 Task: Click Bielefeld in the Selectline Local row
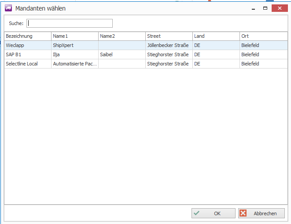pyautogui.click(x=264, y=64)
